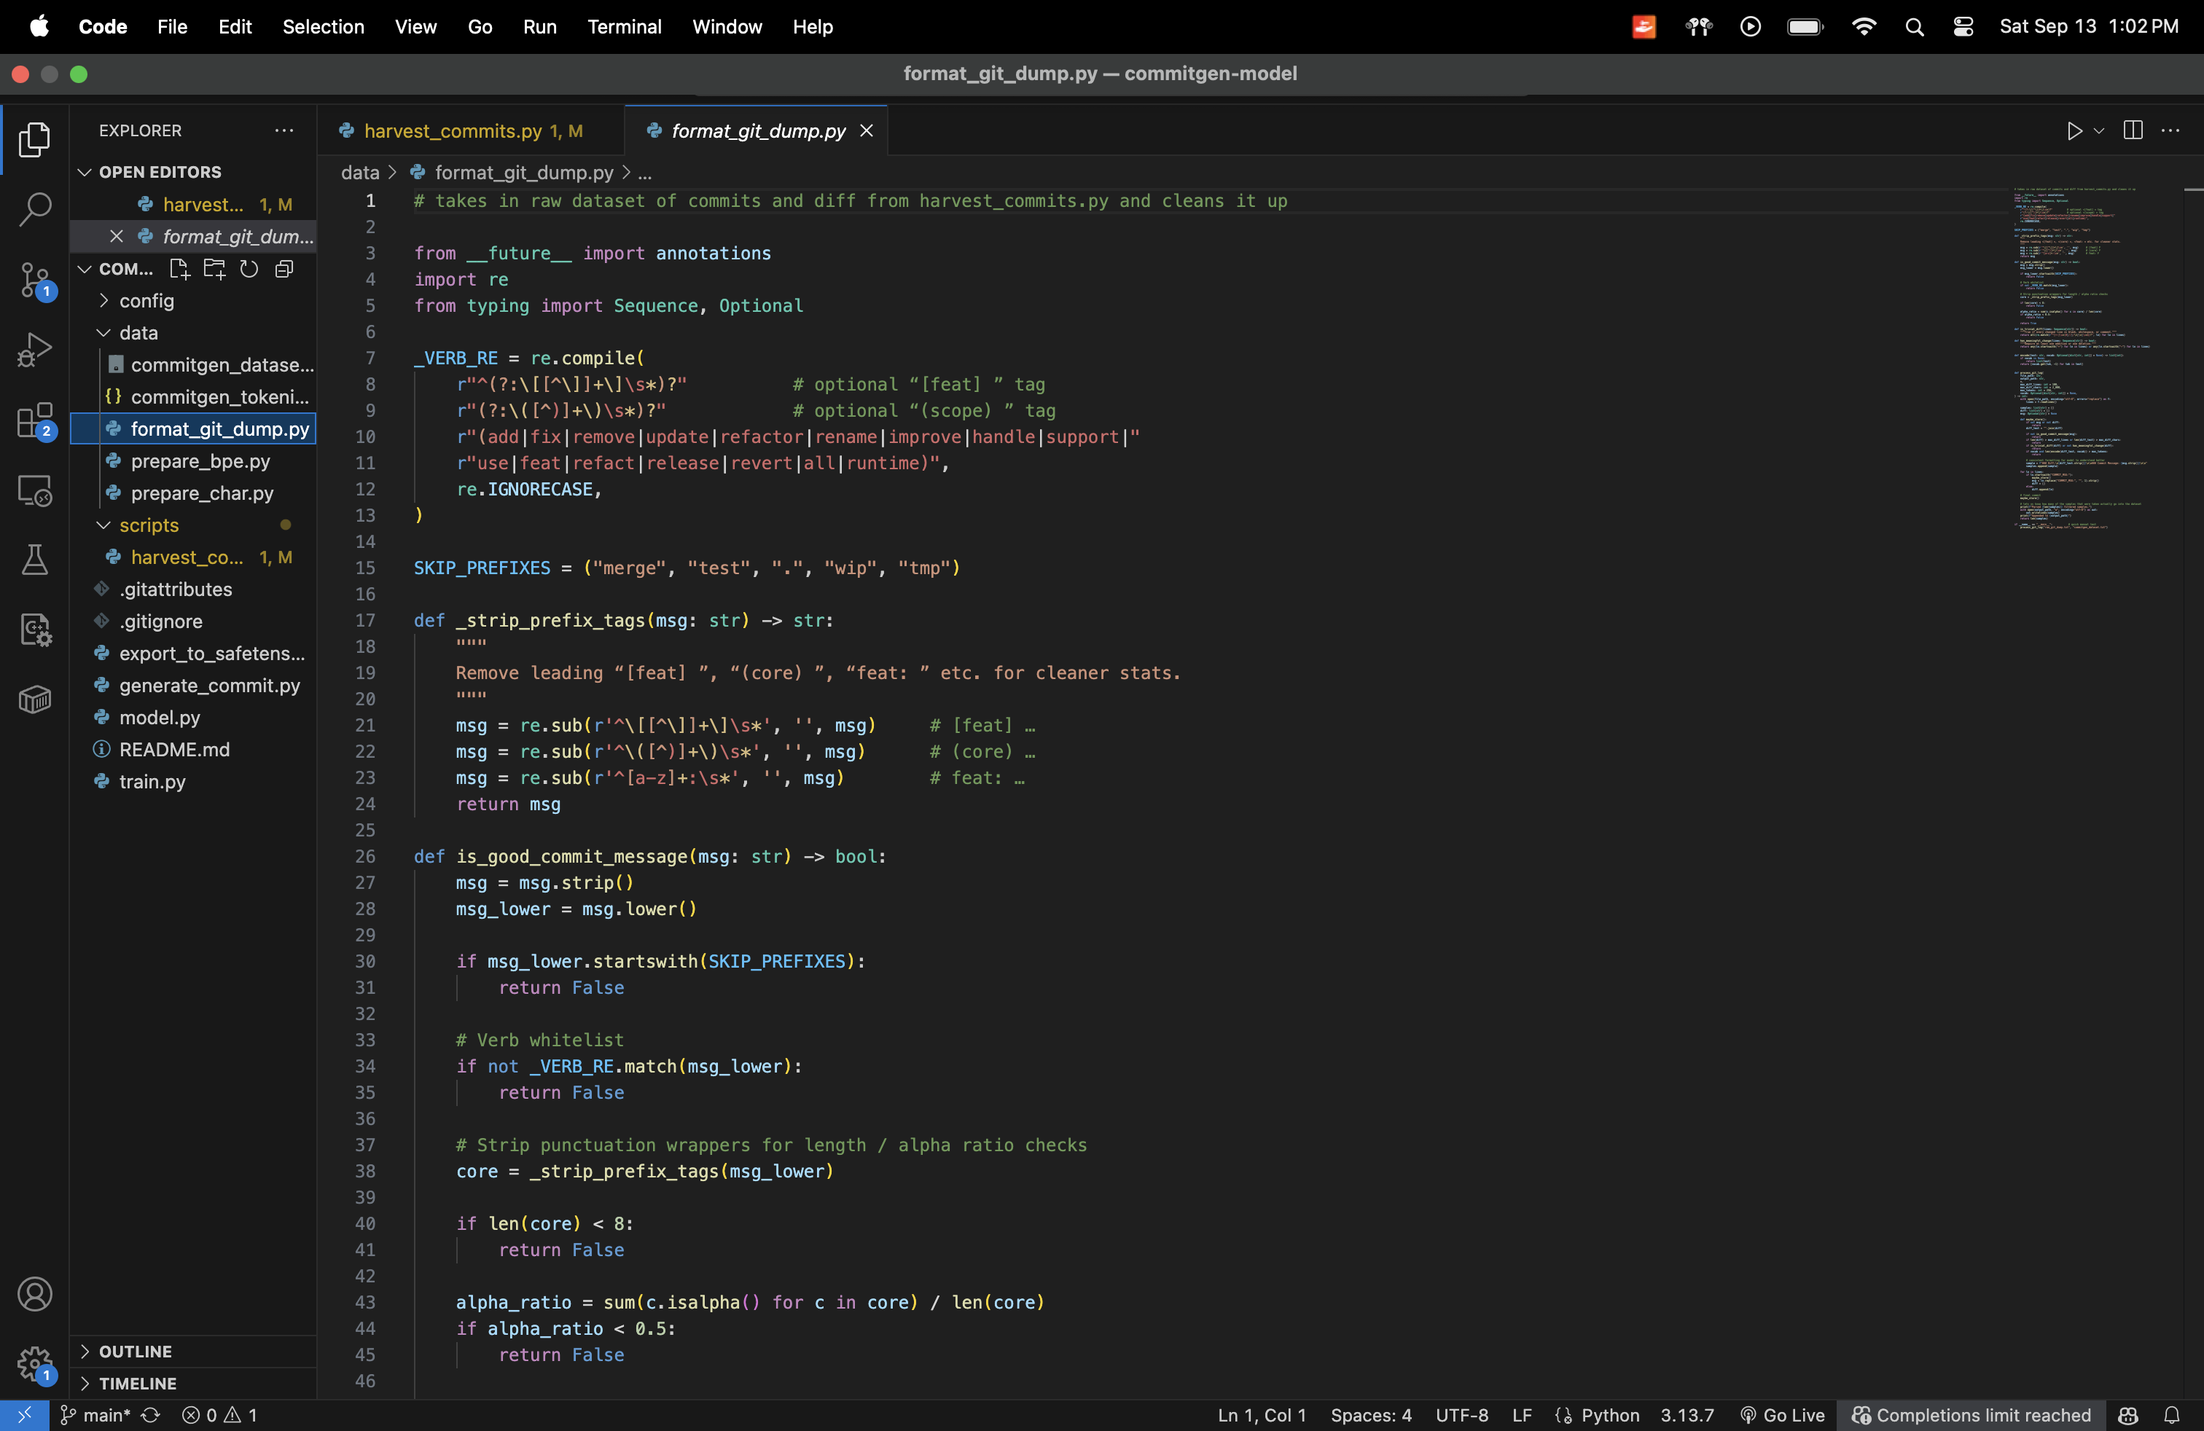Close format_git_dump in Open Editors list
The height and width of the screenshot is (1431, 2204).
[x=117, y=236]
